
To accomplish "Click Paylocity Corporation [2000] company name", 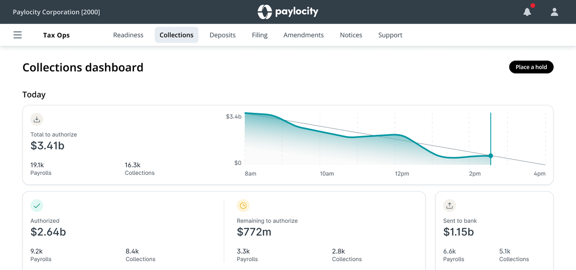I will point(56,12).
